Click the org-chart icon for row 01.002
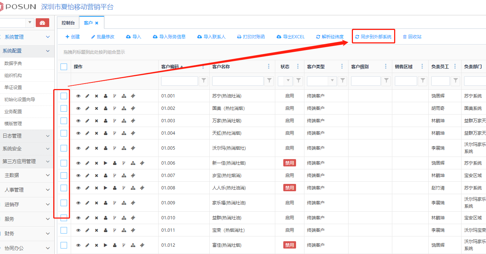 point(124,108)
